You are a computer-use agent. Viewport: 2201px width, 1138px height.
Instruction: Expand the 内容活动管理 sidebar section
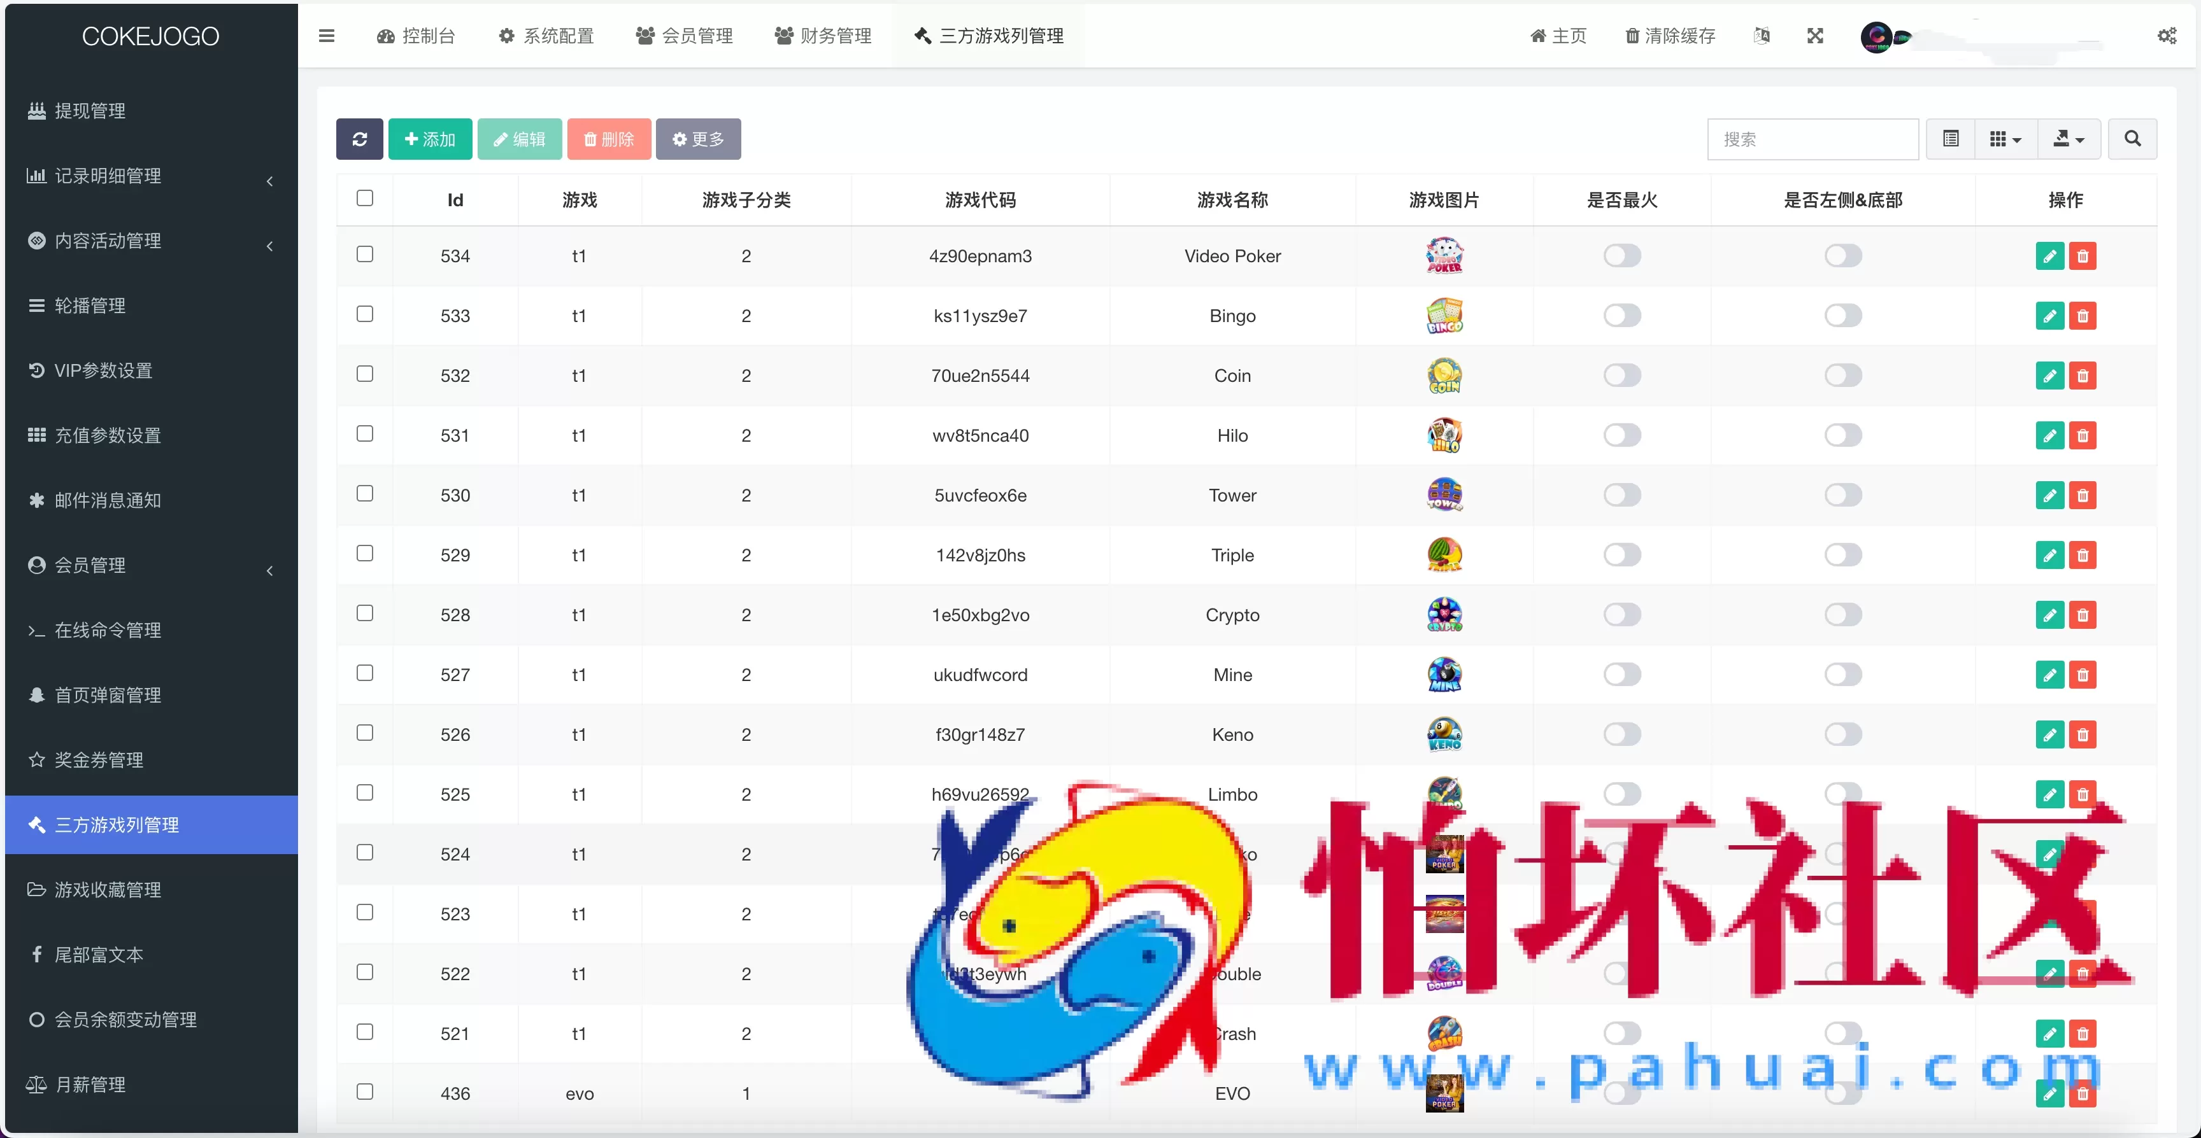[x=108, y=241]
